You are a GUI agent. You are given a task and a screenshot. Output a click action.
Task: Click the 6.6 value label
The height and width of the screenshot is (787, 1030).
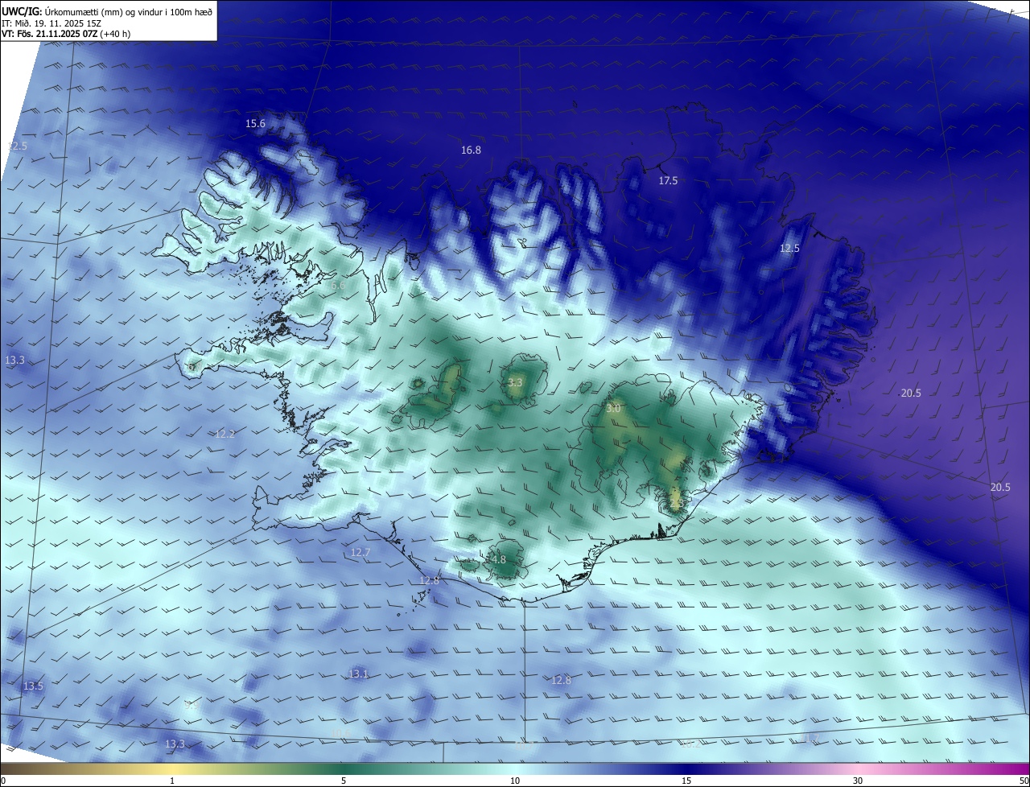(338, 285)
